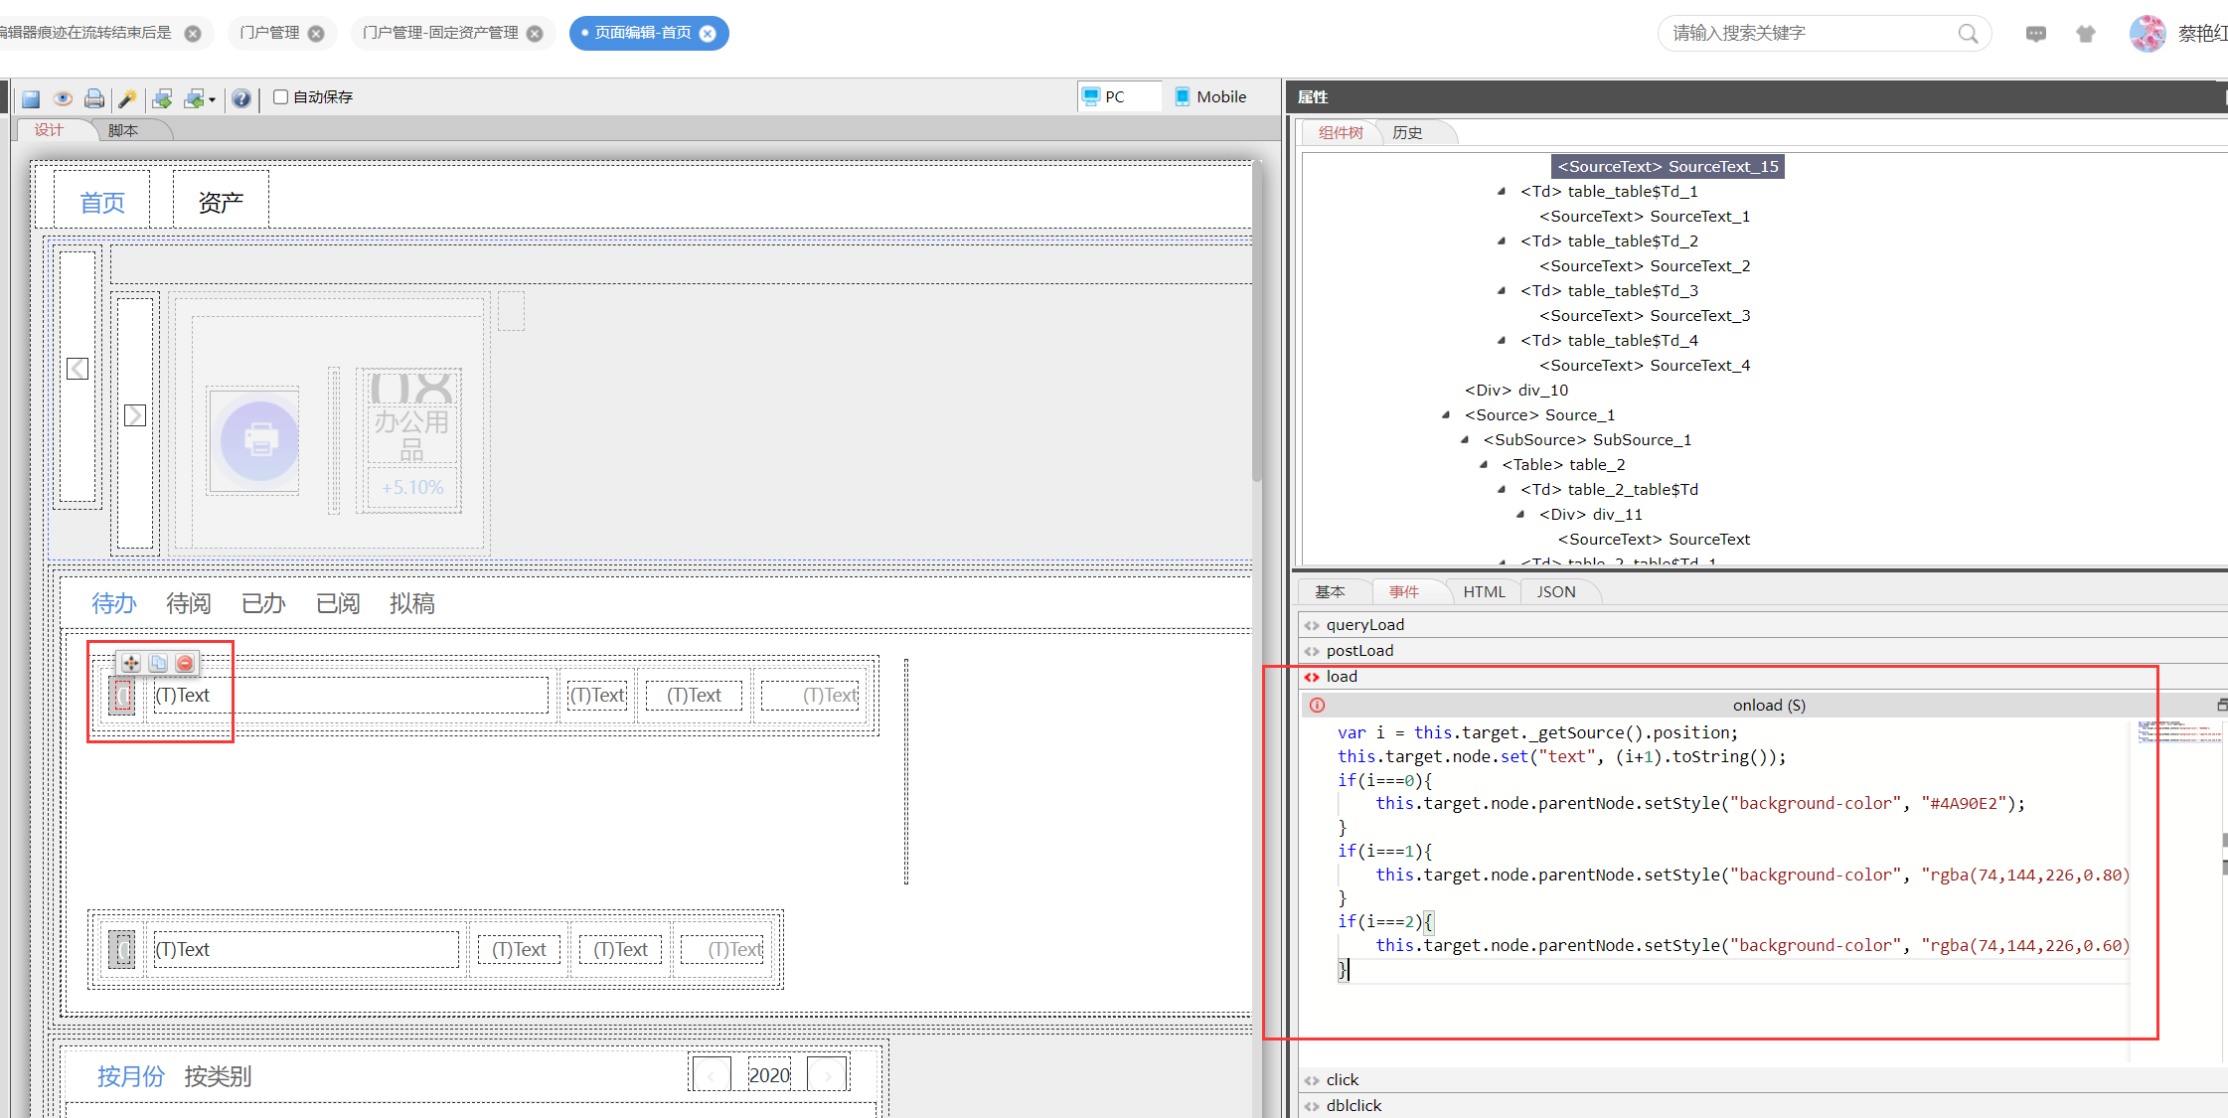Open the HTML properties tab
This screenshot has width=2228, height=1118.
pos(1484,591)
